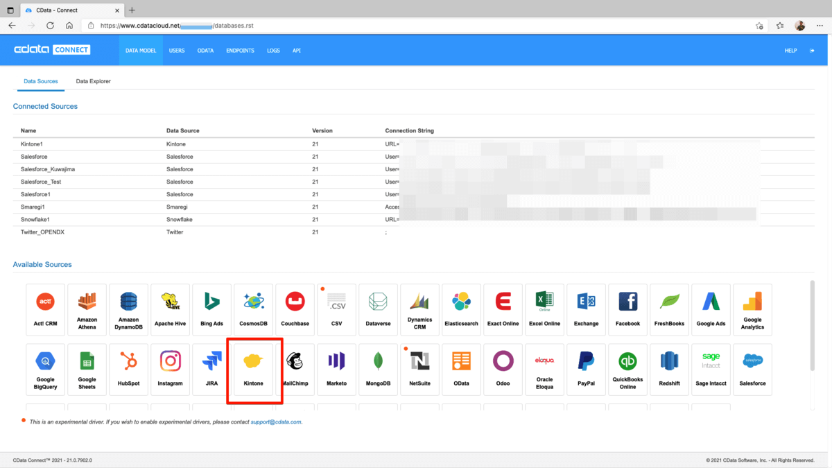Select the Elasticsearch source tile
Screen dimensions: 832x468
(462, 309)
